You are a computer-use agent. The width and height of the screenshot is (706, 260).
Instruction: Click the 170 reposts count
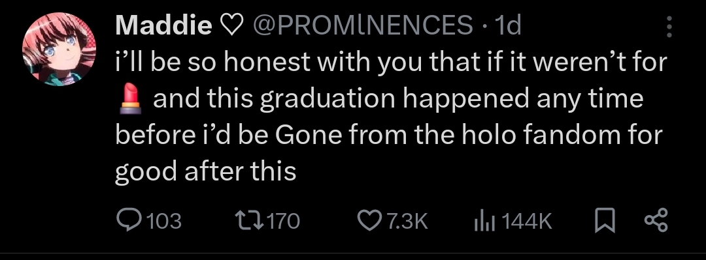283,222
